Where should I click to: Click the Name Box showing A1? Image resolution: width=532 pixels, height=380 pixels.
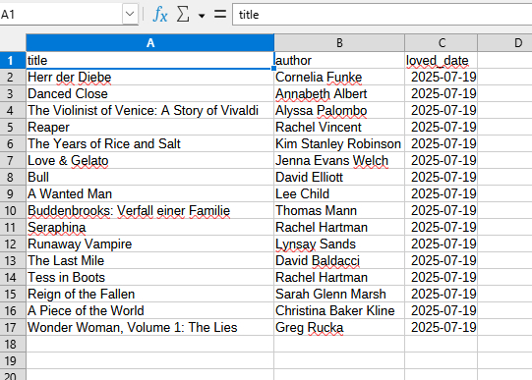tap(61, 14)
